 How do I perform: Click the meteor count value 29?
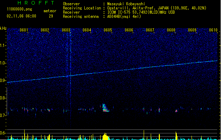coord(51,16)
